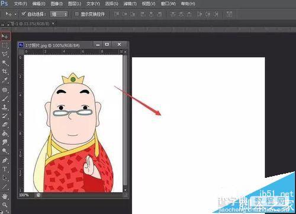296x214 pixels.
Task: Open the 图层(L) menu
Action: pyautogui.click(x=75, y=4)
